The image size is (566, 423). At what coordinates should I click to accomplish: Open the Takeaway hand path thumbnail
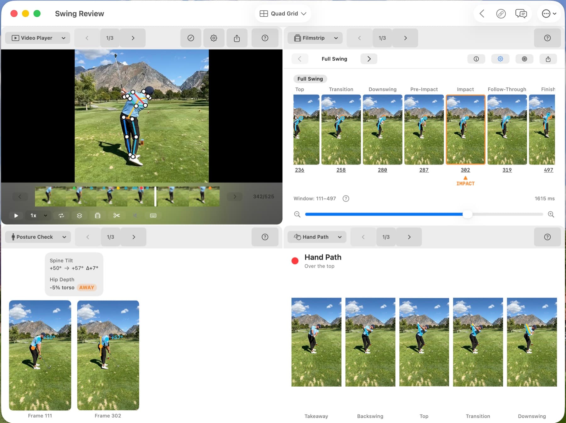click(x=316, y=342)
